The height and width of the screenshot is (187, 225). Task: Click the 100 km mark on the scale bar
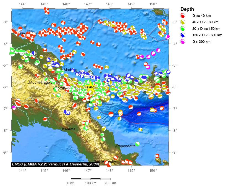[x=90, y=183]
